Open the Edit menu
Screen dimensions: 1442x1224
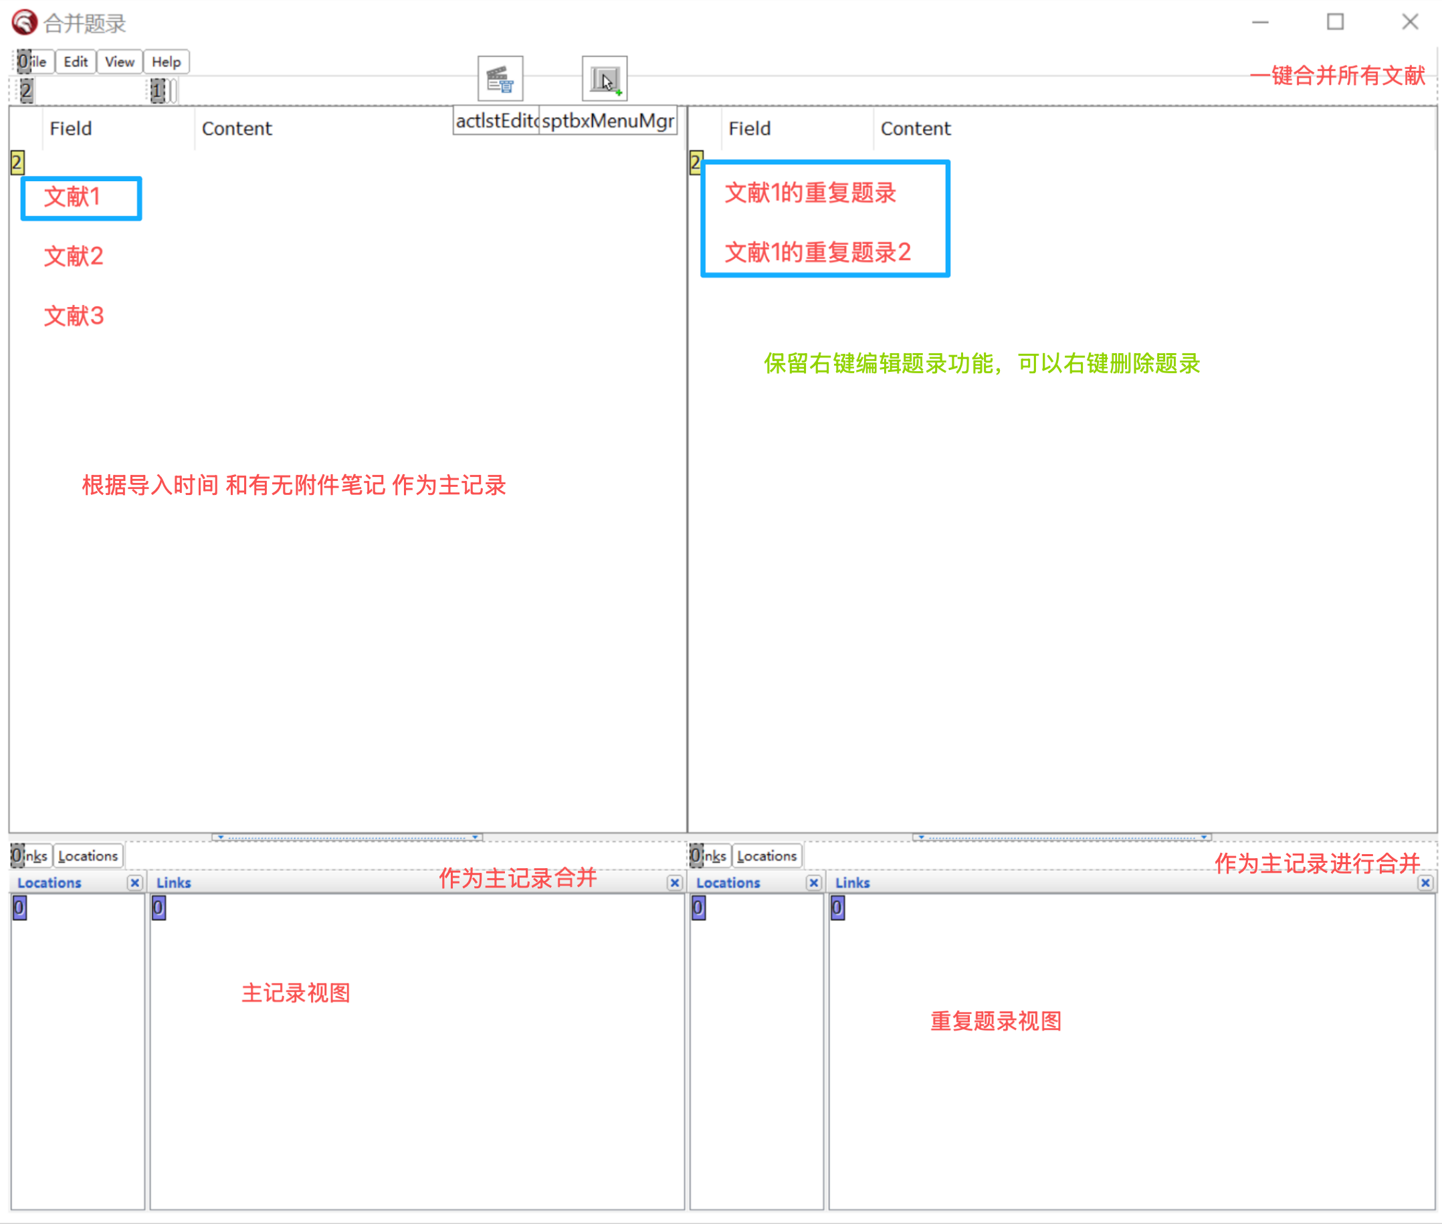click(x=75, y=61)
